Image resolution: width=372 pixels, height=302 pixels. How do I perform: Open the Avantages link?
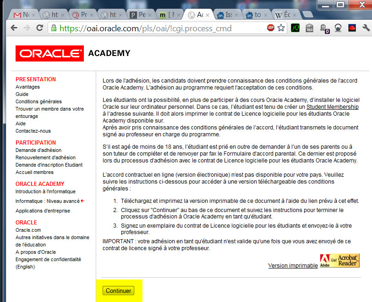(x=27, y=87)
